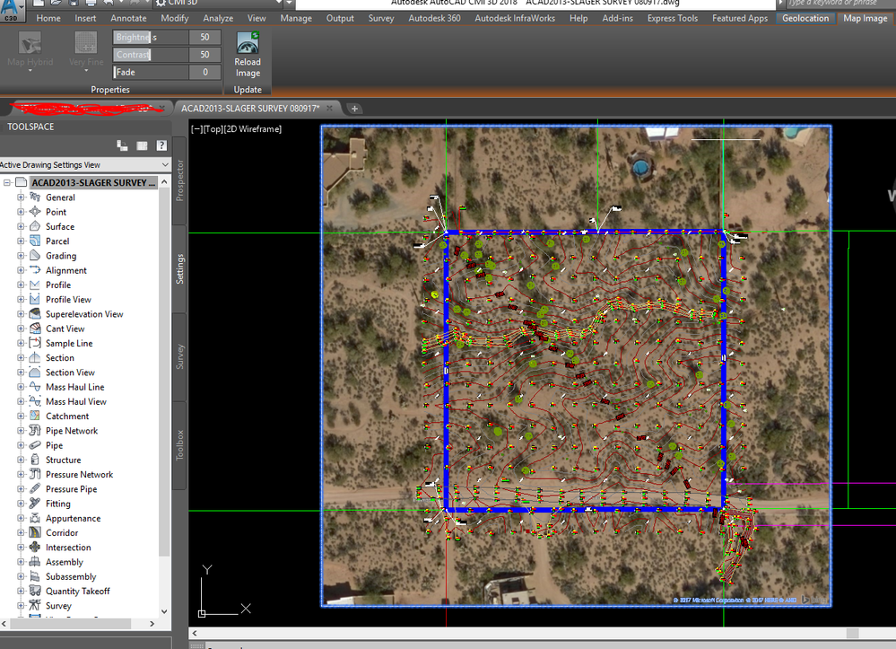Expand the Survey tree node
Image resolution: width=896 pixels, height=649 pixels.
click(x=21, y=605)
